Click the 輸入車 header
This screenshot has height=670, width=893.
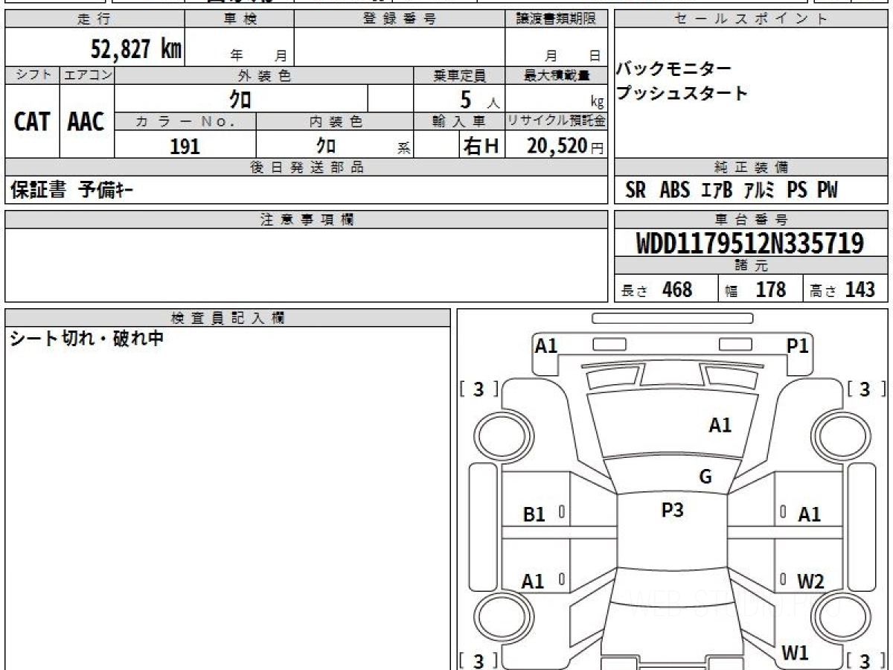459,121
